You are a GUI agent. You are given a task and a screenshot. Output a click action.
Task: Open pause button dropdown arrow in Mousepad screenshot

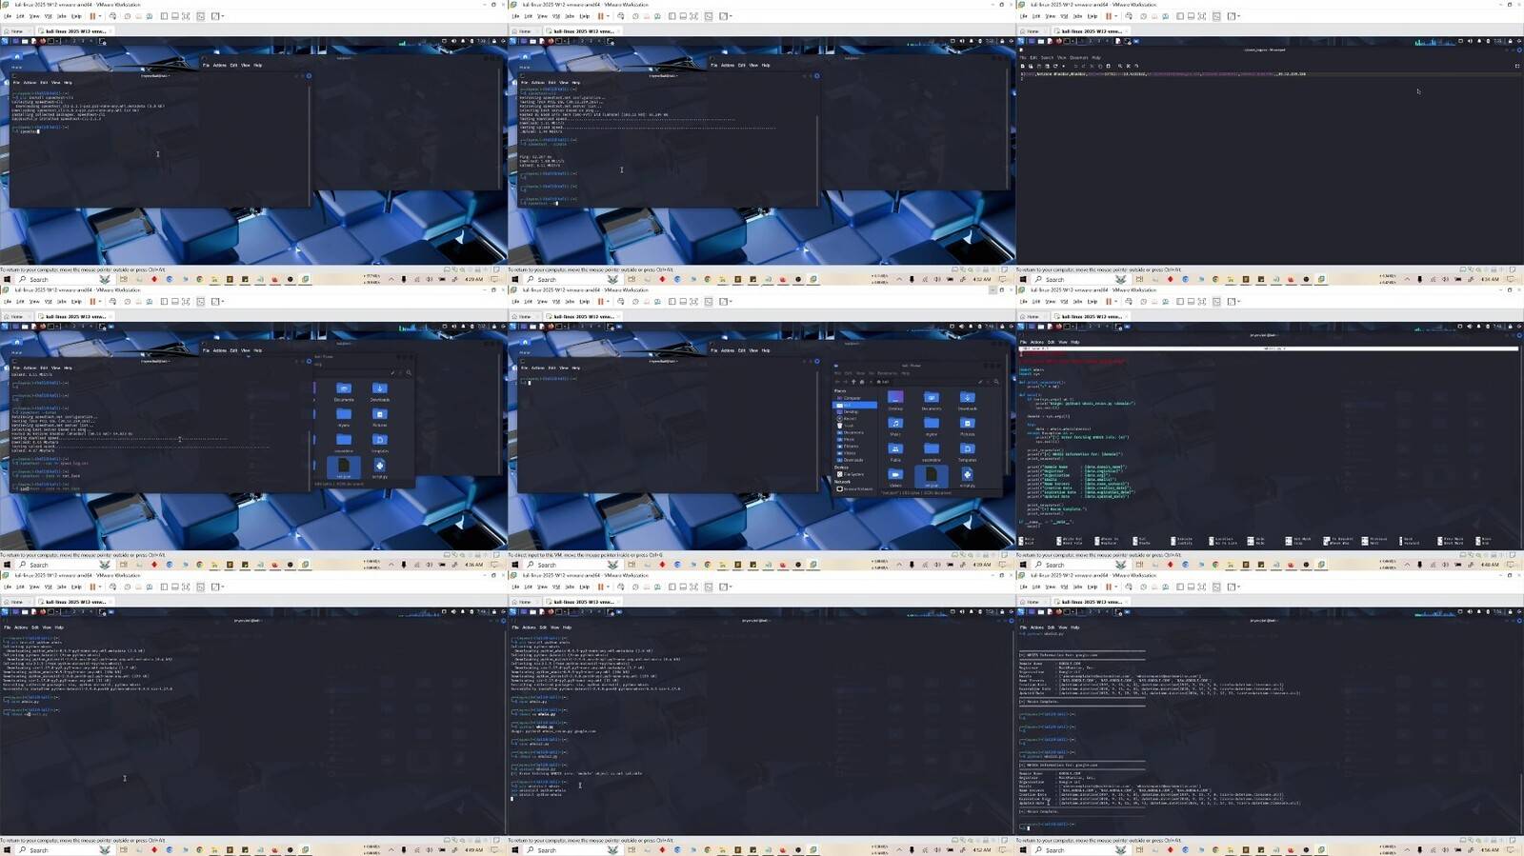1116,16
